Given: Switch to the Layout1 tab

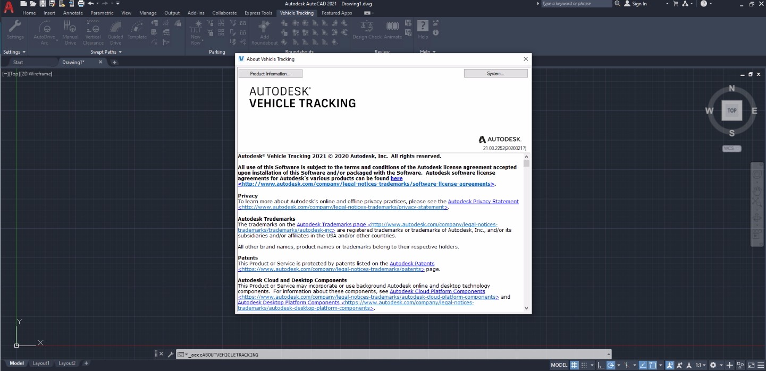Looking at the screenshot, I should (x=41, y=363).
